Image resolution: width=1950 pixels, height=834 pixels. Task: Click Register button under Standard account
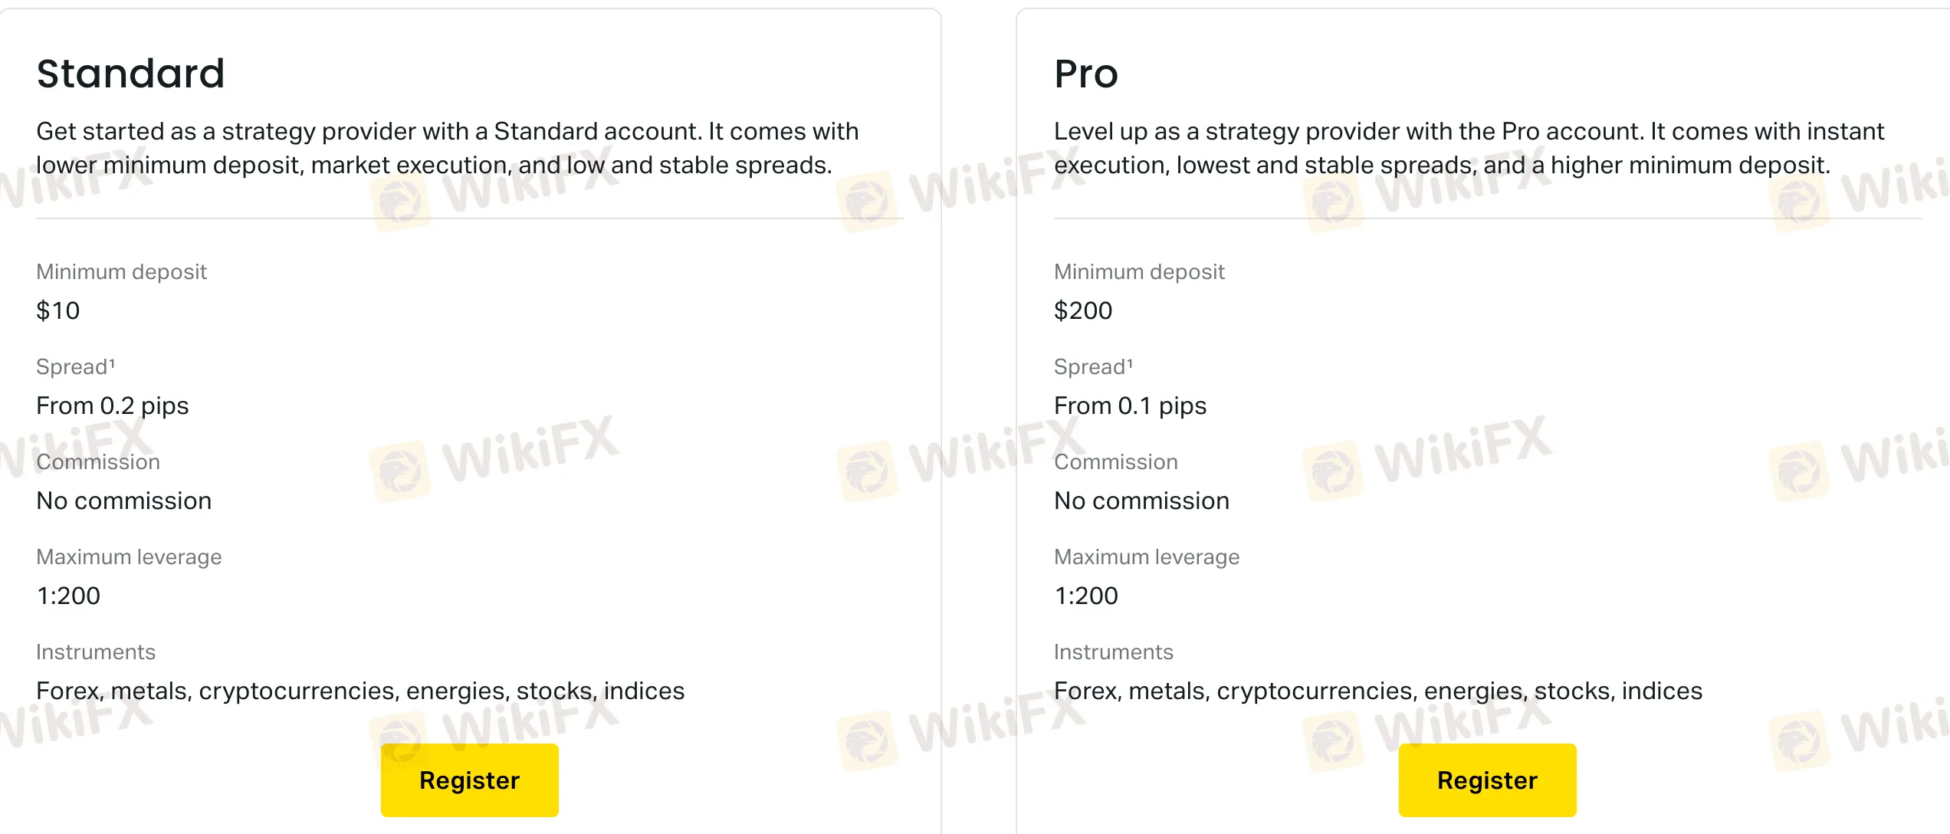[469, 780]
